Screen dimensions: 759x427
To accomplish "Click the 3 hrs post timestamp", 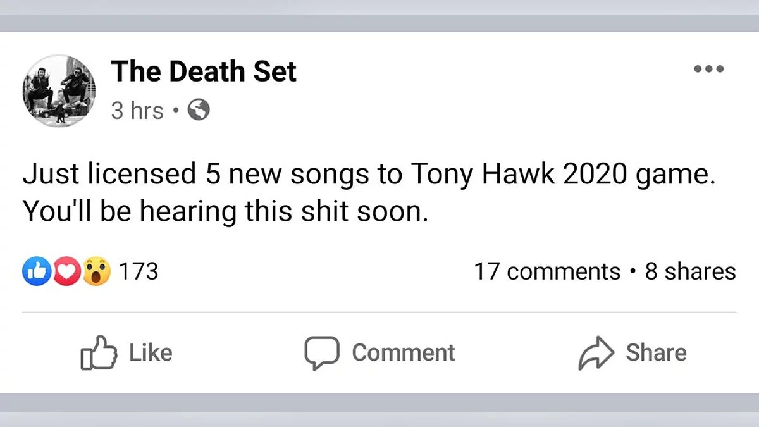I will 137,111.
